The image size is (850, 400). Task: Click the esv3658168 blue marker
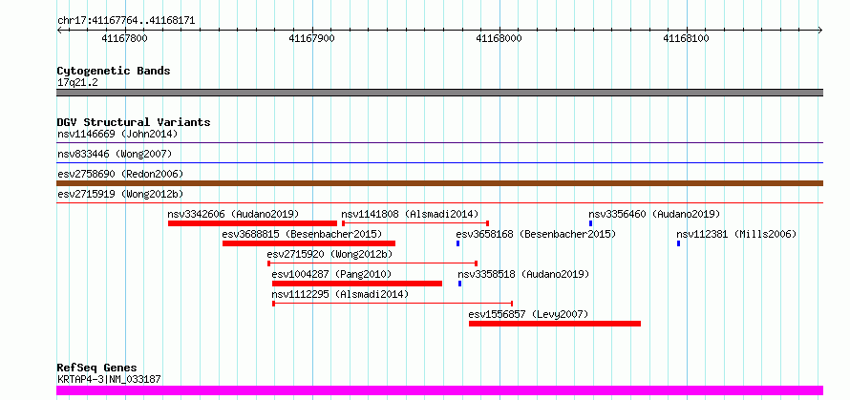[x=458, y=243]
